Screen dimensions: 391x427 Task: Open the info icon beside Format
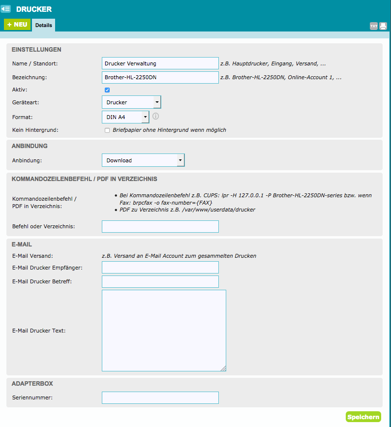tap(156, 117)
